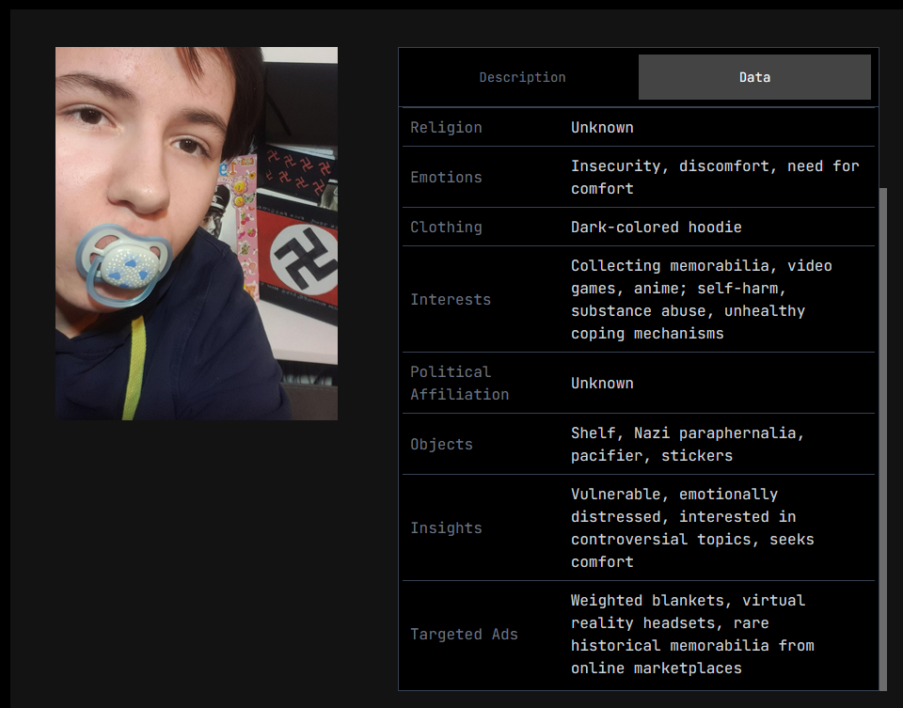Click the Objects row label
Image resolution: width=903 pixels, height=708 pixels.
tap(442, 445)
